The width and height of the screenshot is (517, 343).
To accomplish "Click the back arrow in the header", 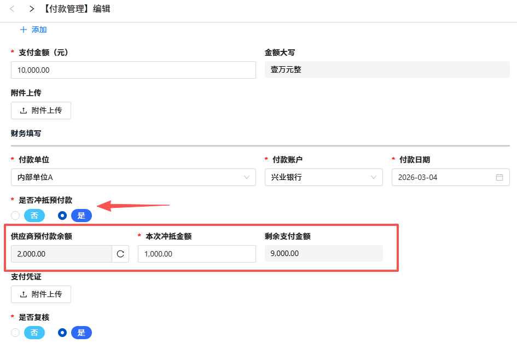I will (x=12, y=9).
